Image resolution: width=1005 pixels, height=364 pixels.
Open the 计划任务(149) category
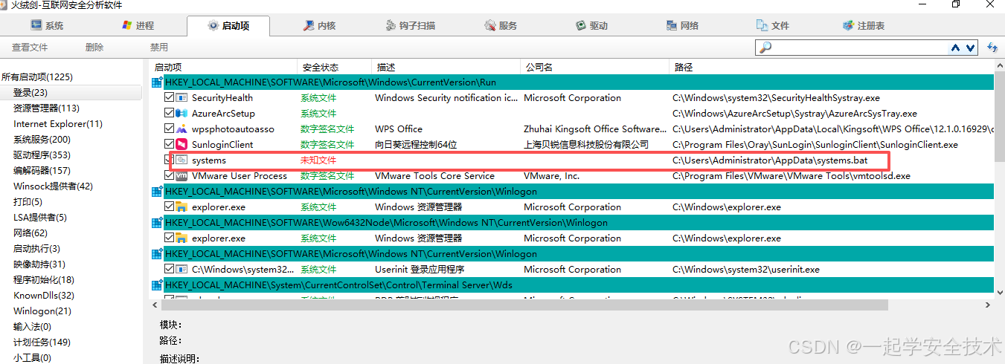pyautogui.click(x=42, y=342)
